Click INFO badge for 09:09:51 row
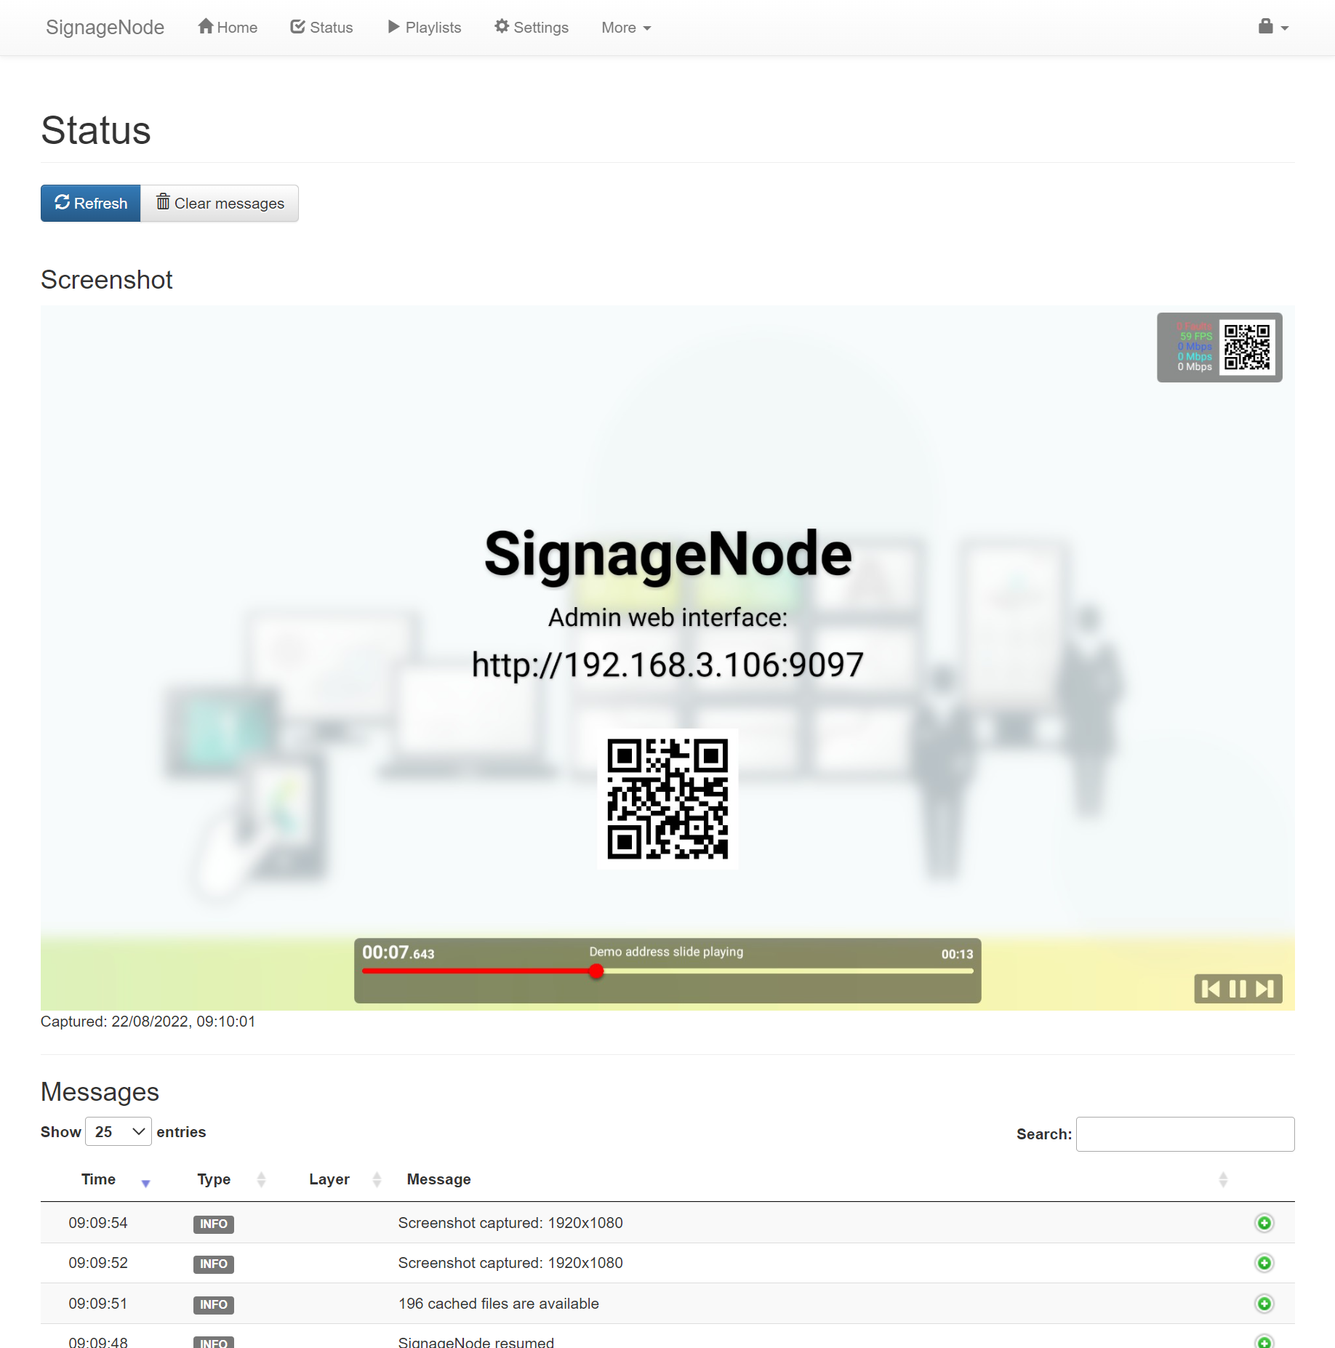Viewport: 1335px width, 1348px height. (214, 1304)
